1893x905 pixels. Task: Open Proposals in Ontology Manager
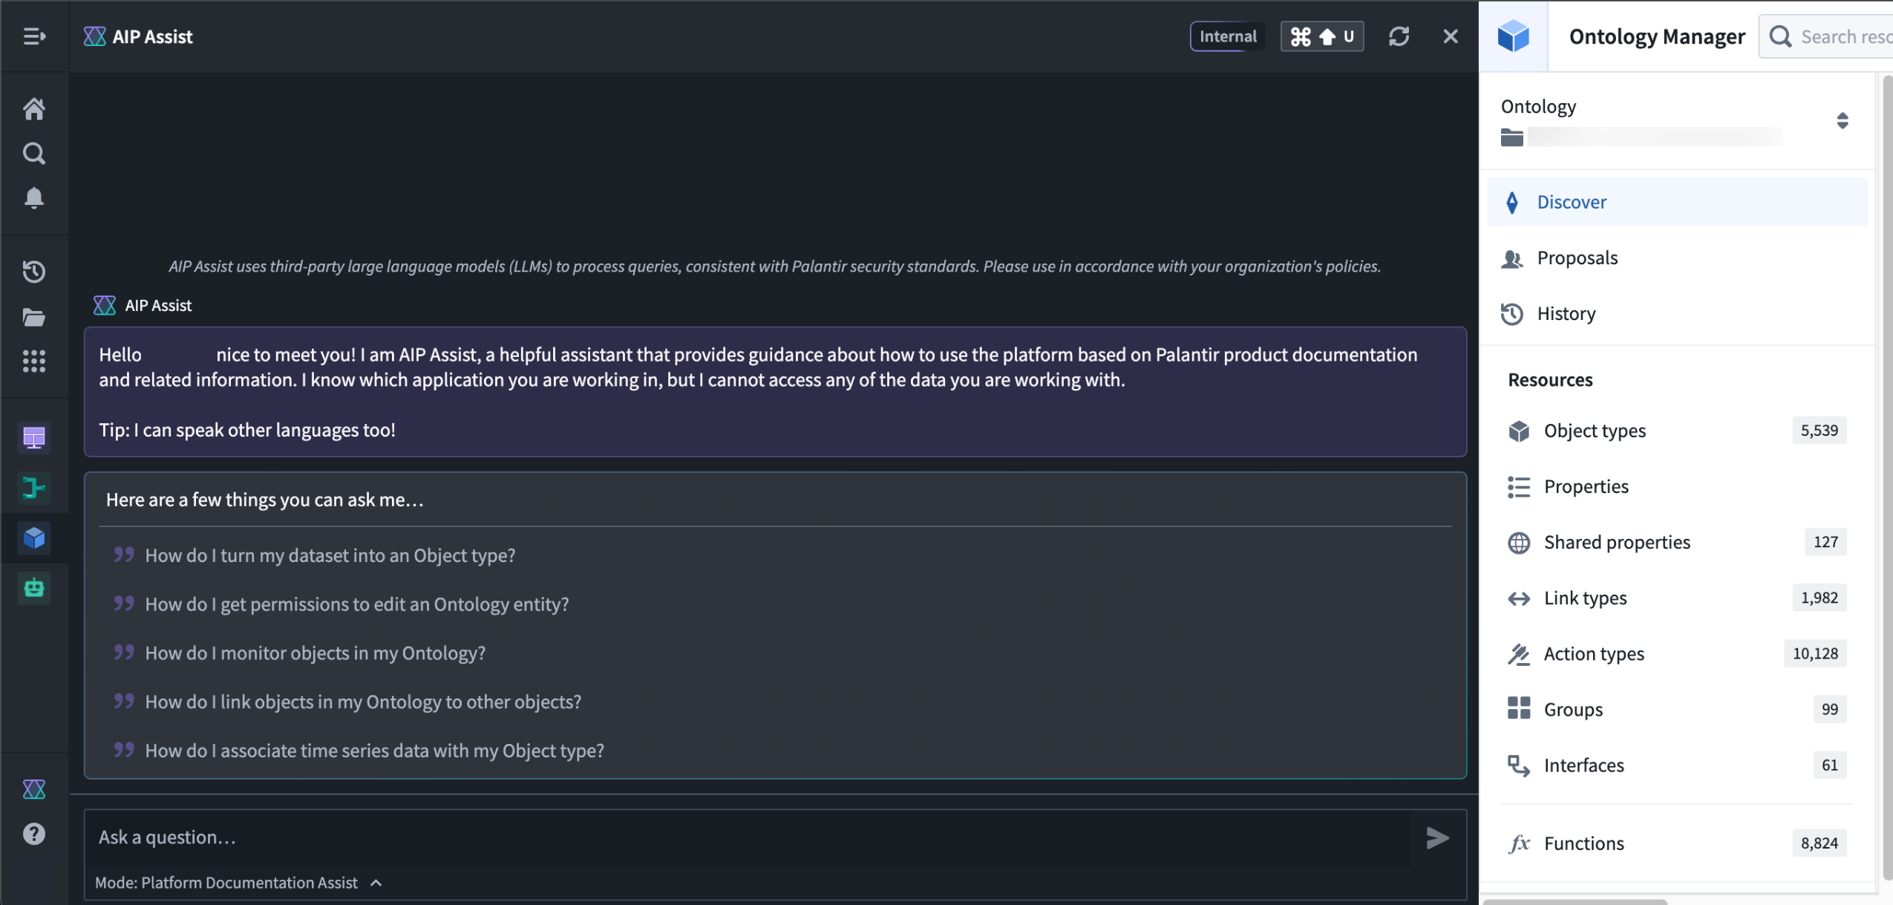(1677, 258)
